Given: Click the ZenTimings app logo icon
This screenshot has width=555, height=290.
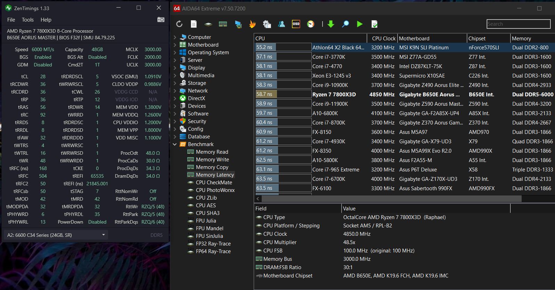Looking at the screenshot, I should click(8, 8).
